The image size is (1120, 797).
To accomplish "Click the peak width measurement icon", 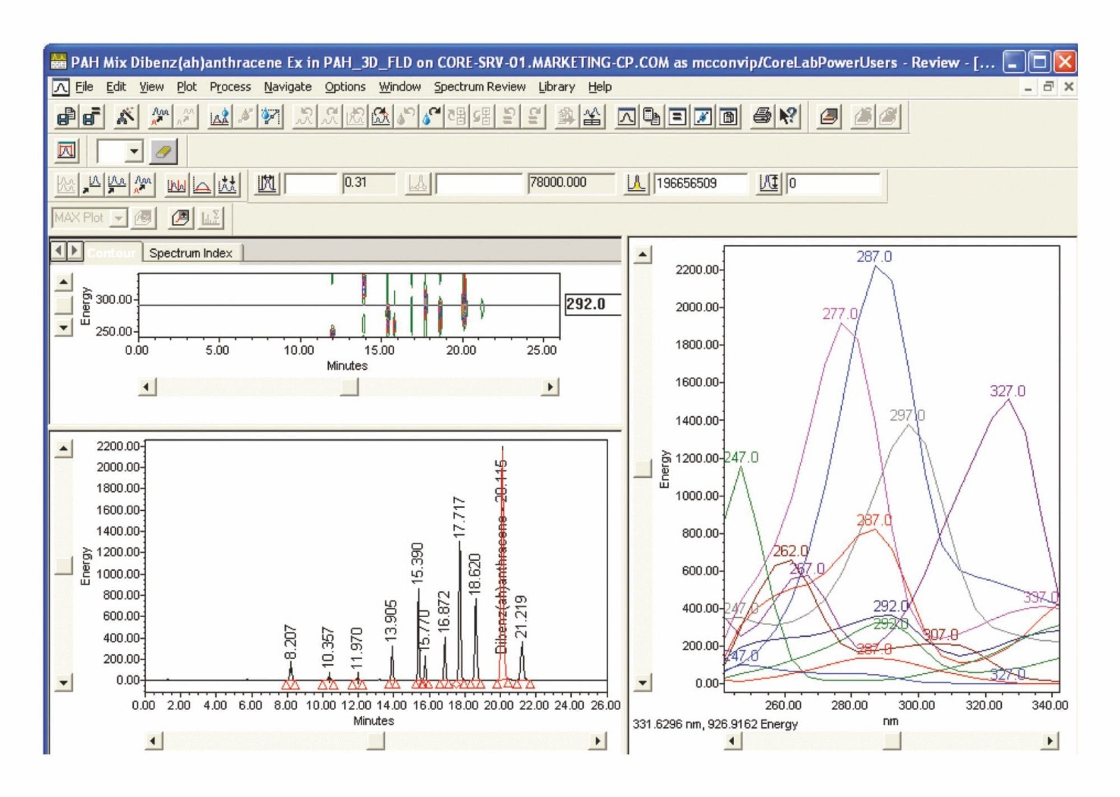I will click(267, 183).
